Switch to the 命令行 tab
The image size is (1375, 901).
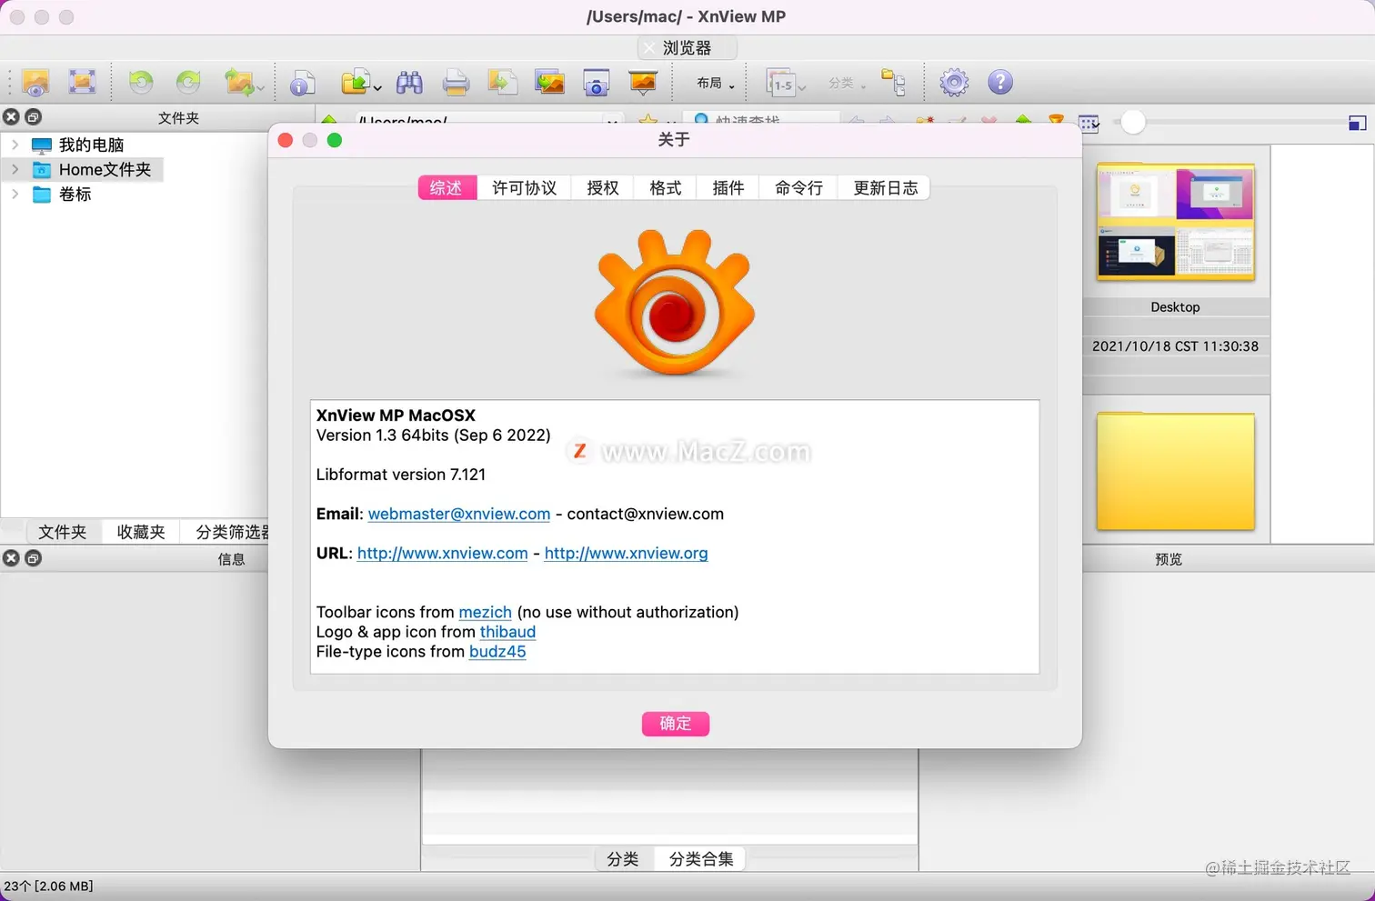pos(798,188)
